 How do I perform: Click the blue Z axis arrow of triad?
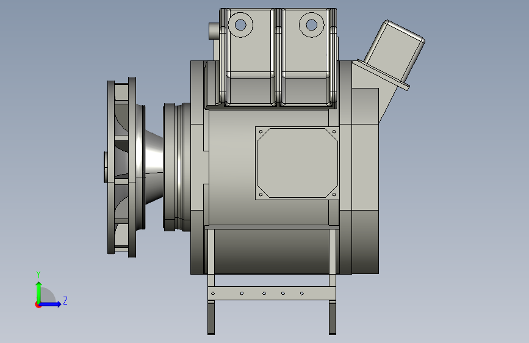(x=51, y=304)
